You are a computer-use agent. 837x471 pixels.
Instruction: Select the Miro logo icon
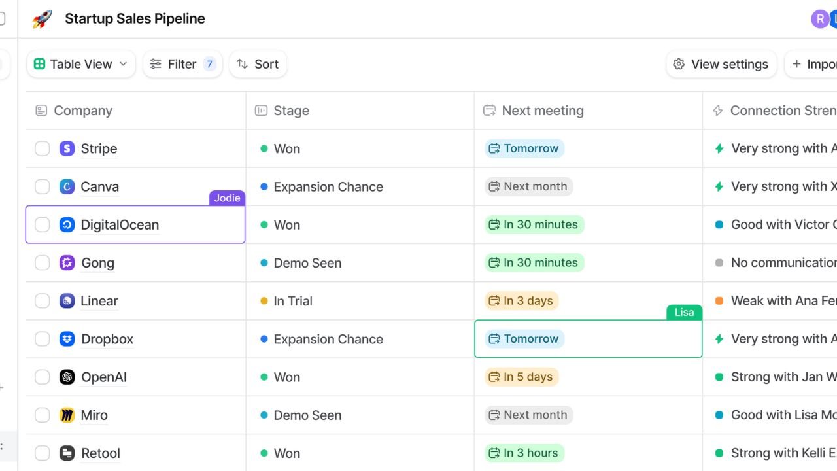pyautogui.click(x=66, y=415)
